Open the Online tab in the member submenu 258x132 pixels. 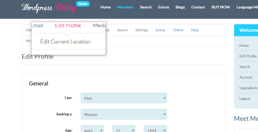(178, 30)
